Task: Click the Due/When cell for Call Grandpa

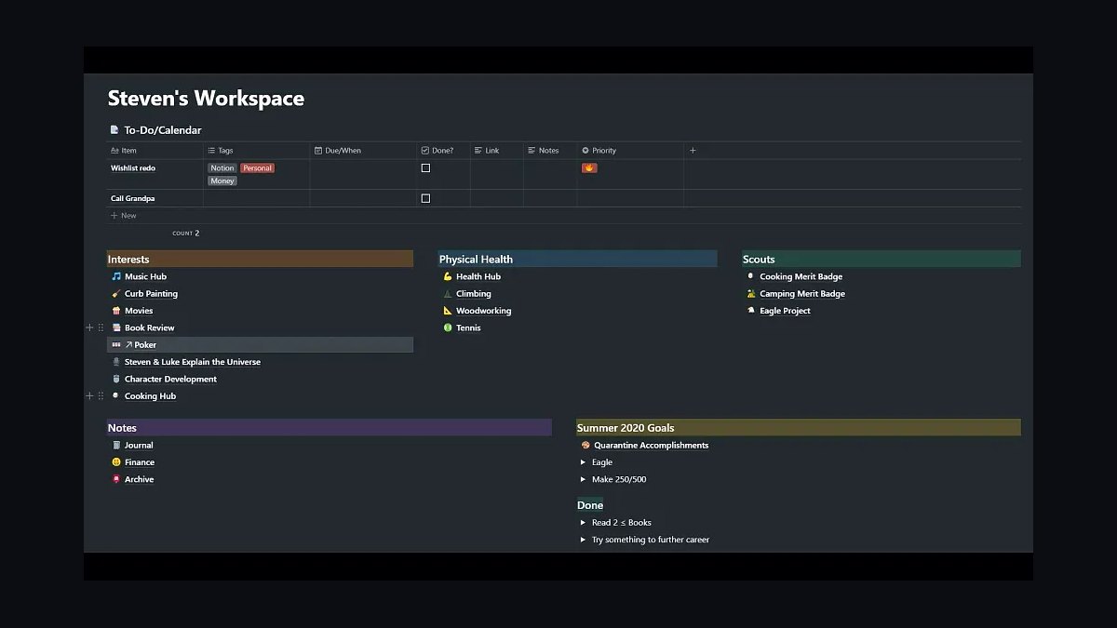Action: click(x=363, y=198)
